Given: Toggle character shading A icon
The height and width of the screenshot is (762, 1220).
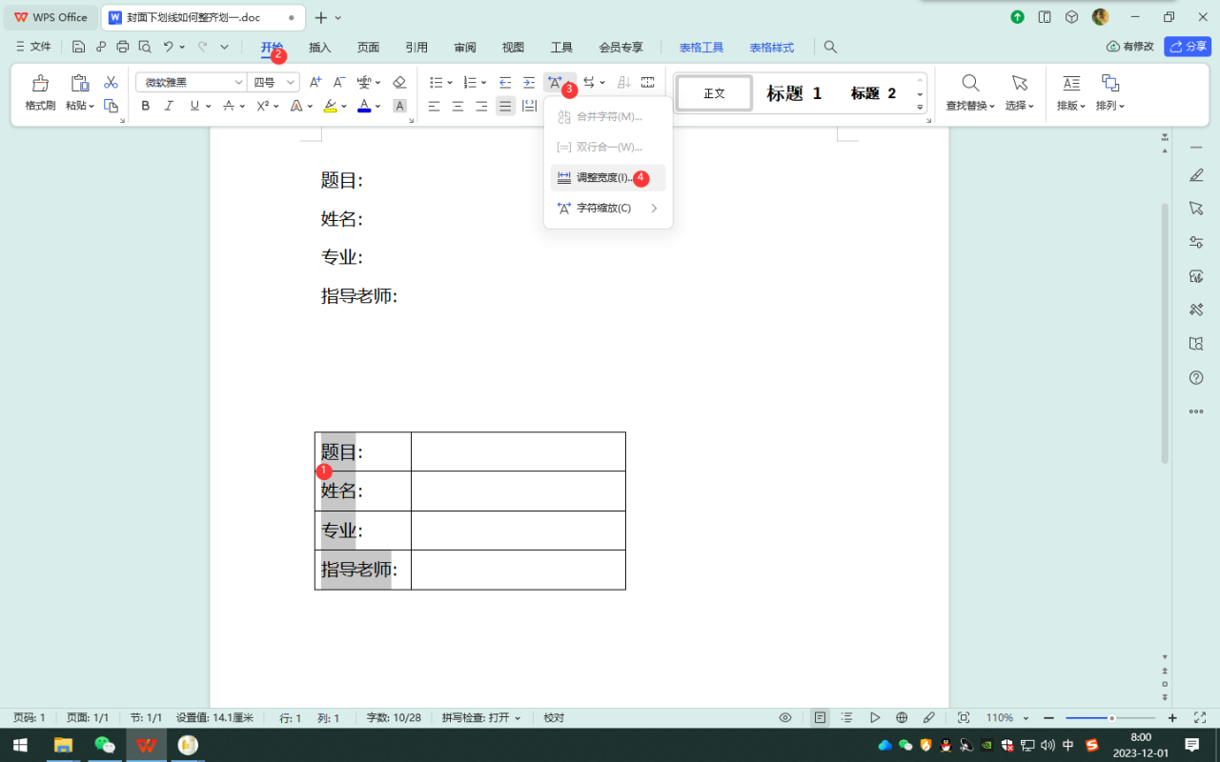Looking at the screenshot, I should 399,106.
